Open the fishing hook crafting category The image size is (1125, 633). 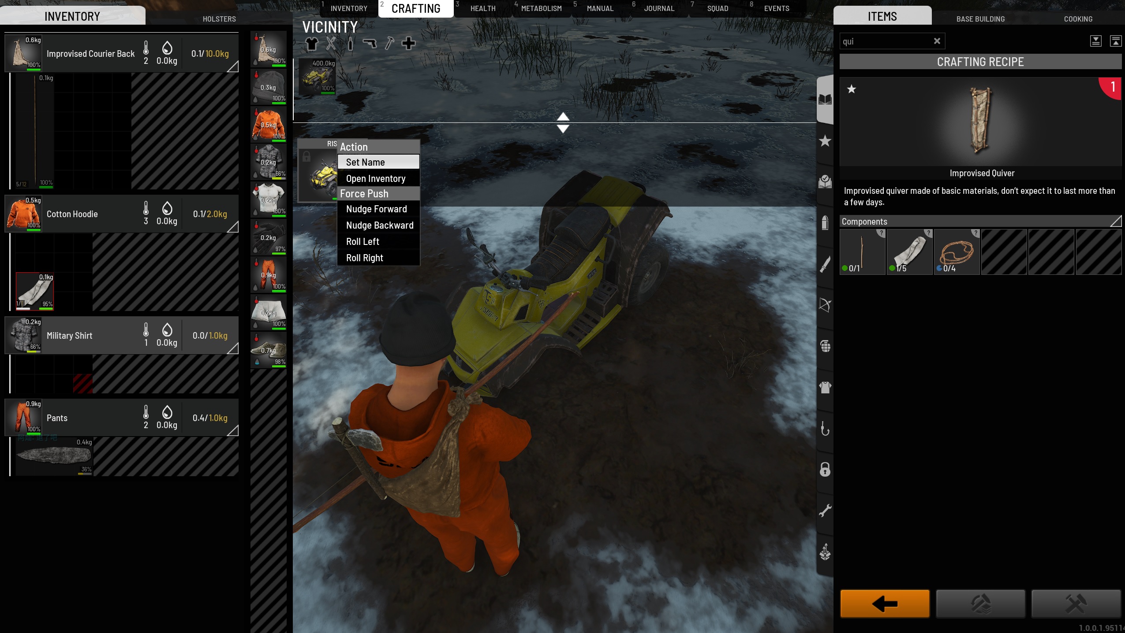[825, 429]
